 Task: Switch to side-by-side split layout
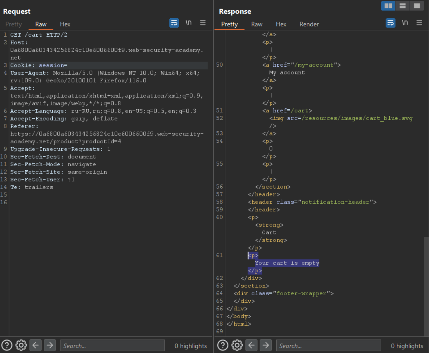[x=388, y=6]
